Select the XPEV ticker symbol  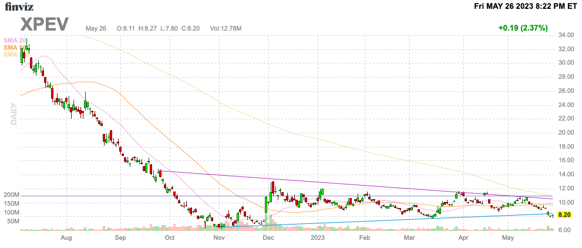tap(45, 25)
